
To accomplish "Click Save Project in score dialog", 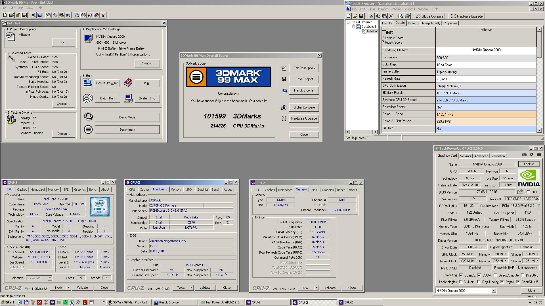I will tap(304, 79).
